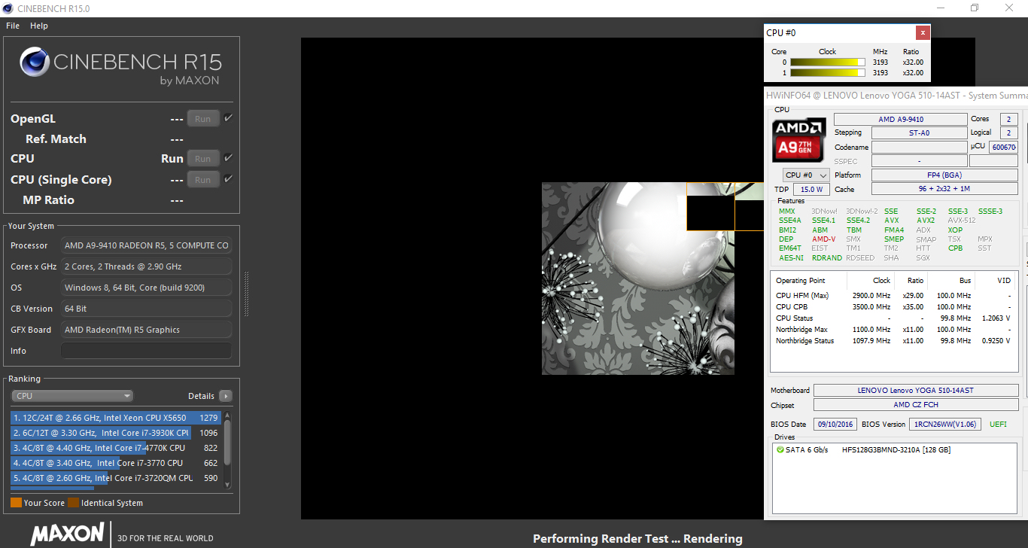Click the Run button for OpenGL
The image size is (1028, 548).
(203, 119)
